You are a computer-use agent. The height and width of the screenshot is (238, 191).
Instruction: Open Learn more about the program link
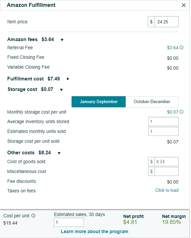coord(95,231)
